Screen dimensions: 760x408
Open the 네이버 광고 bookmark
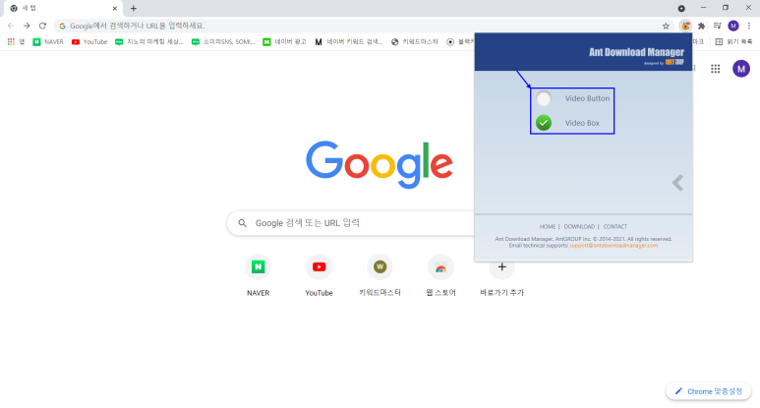click(x=284, y=41)
